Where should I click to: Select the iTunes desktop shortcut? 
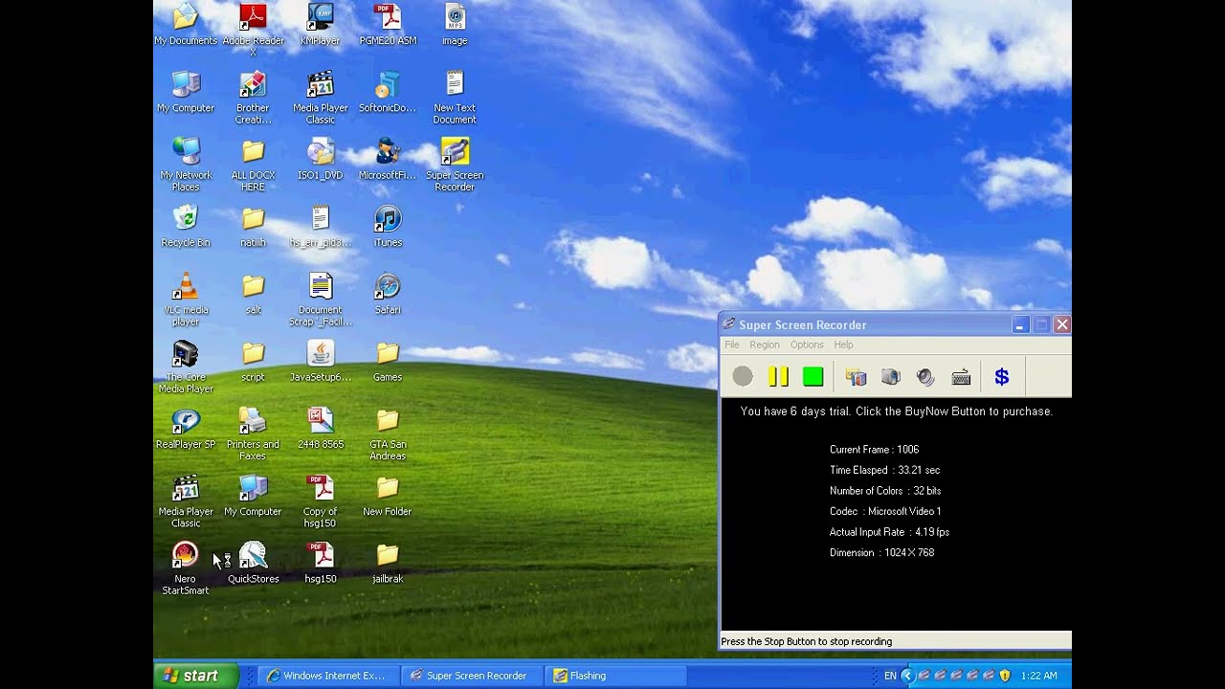tap(388, 226)
